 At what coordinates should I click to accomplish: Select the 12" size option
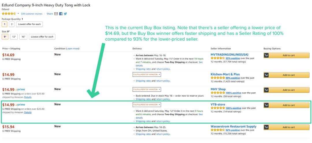coord(14,37)
